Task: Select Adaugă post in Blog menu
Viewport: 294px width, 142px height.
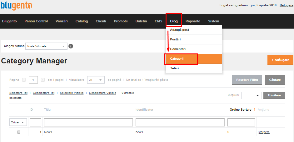Action: point(194,30)
